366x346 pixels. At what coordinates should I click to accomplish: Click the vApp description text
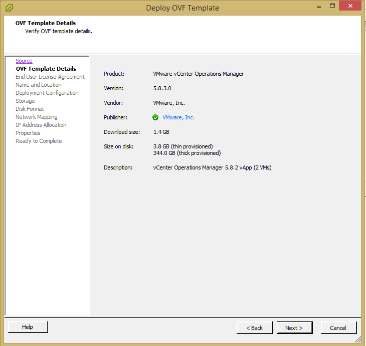pos(212,167)
